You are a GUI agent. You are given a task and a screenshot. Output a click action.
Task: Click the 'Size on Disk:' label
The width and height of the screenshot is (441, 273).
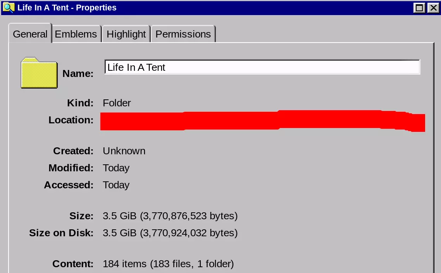(x=61, y=233)
